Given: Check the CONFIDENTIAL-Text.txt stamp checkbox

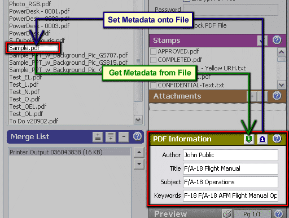Looking at the screenshot, I should 153,85.
